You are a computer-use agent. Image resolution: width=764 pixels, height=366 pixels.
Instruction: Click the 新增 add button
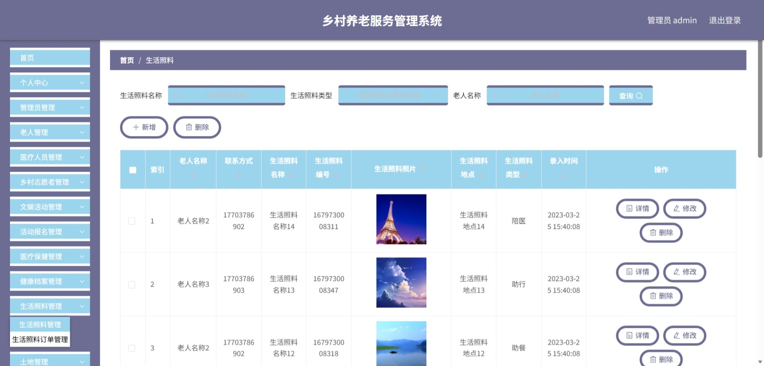click(x=144, y=127)
